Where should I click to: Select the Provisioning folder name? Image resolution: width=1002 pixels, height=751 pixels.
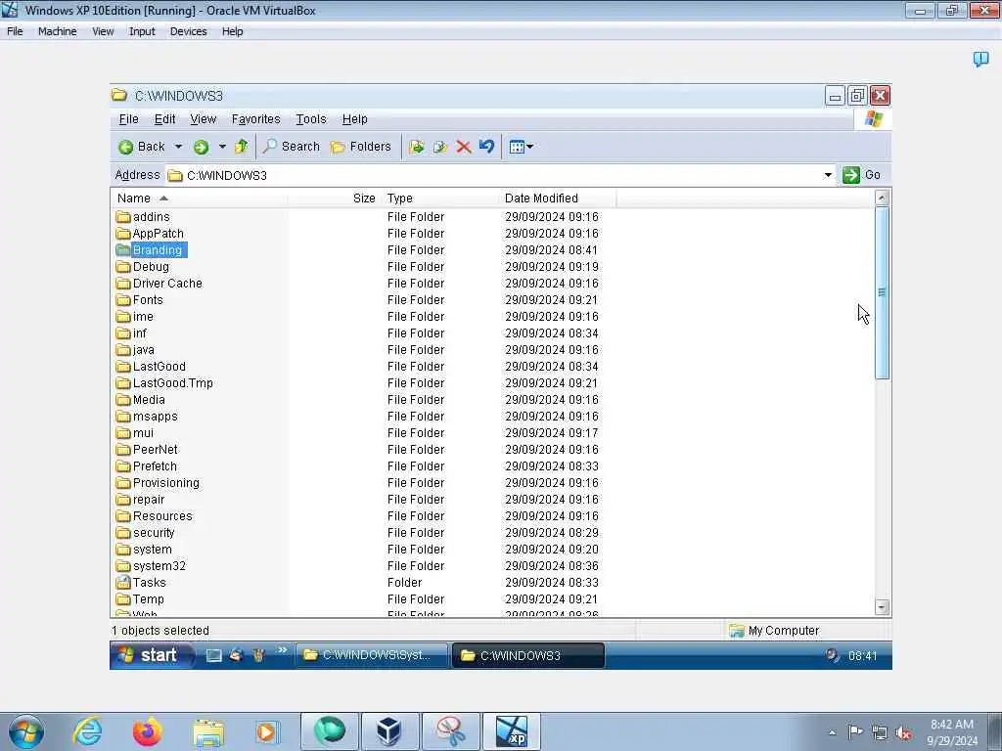(166, 483)
